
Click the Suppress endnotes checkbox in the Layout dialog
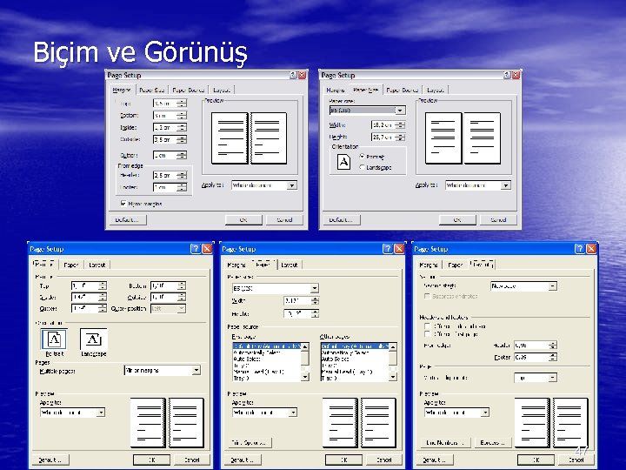427,296
